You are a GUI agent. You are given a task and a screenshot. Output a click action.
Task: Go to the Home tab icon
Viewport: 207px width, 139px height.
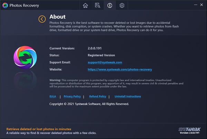[86, 6]
